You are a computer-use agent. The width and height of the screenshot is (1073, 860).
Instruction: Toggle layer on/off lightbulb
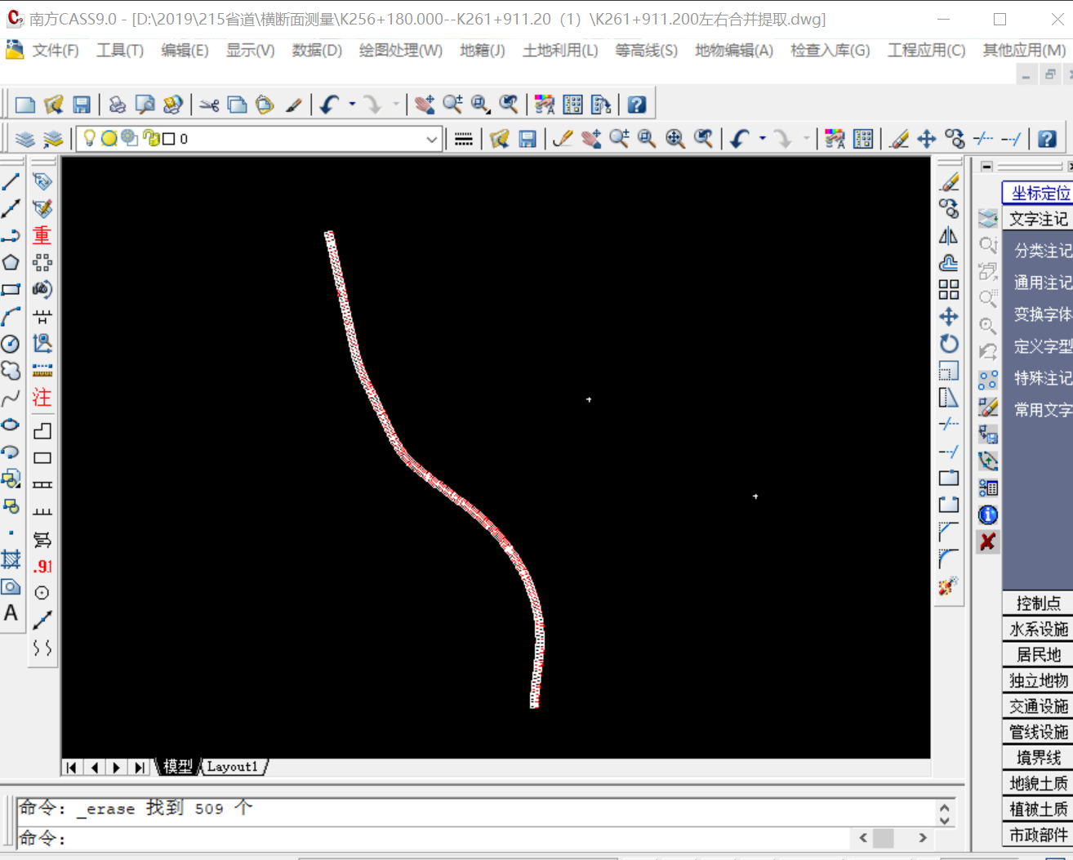point(90,138)
